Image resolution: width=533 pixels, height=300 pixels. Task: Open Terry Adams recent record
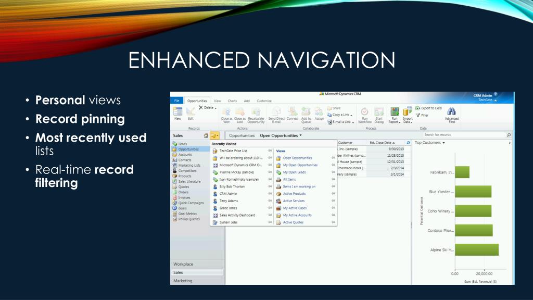[229, 201]
